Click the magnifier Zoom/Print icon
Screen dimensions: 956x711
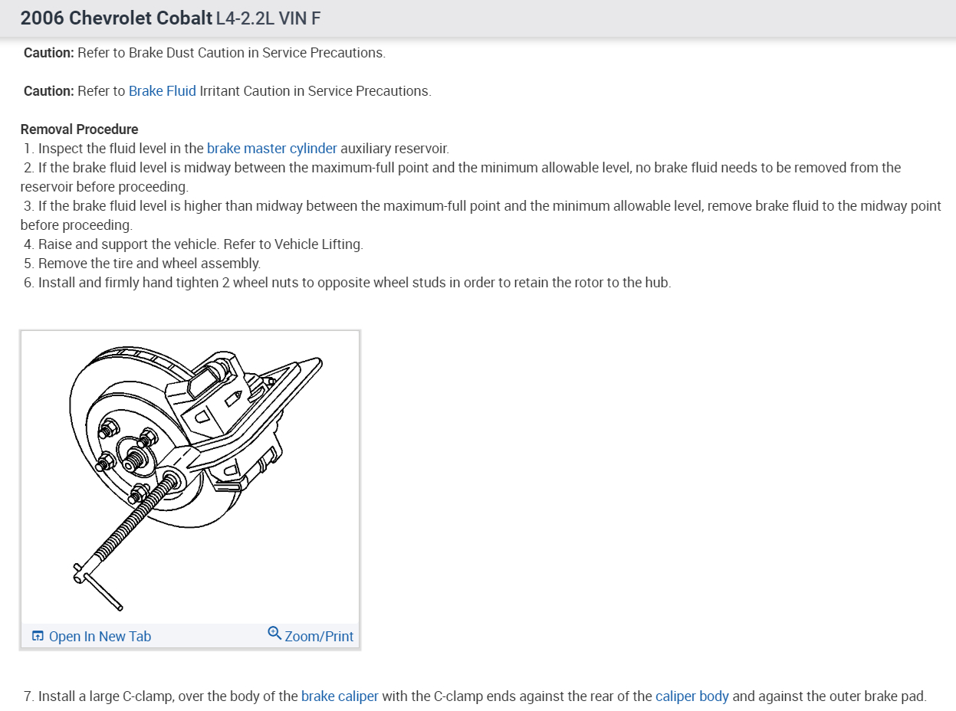(x=274, y=634)
